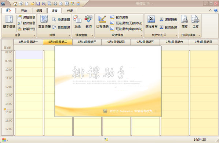The width and height of the screenshot is (219, 144).
Task: Expand the 排课 group dialog launcher
Action: (69, 35)
